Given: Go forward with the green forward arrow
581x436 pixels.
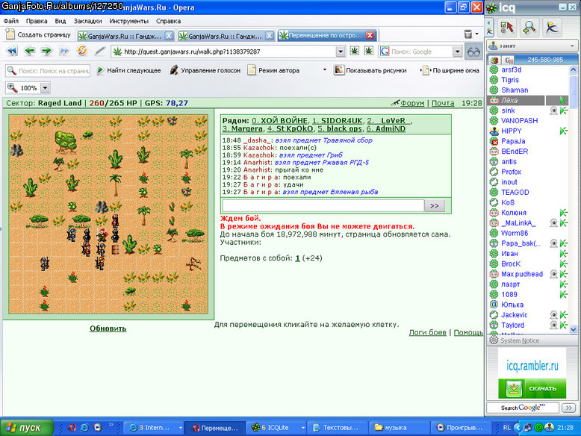Looking at the screenshot, I should point(47,51).
